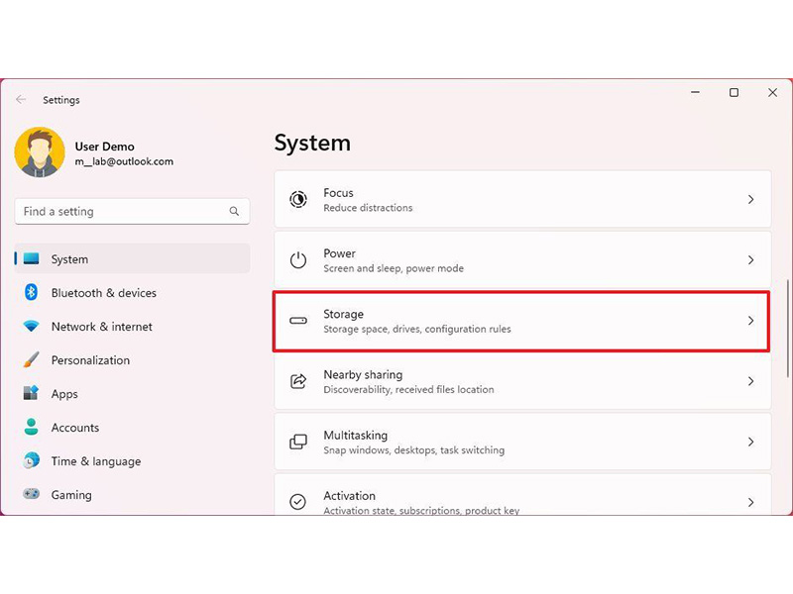793x594 pixels.
Task: Select the Network wifi icon in sidebar
Action: coord(32,327)
